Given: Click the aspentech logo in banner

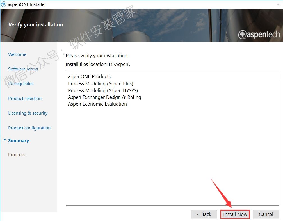Looking at the screenshot, I should (259, 34).
